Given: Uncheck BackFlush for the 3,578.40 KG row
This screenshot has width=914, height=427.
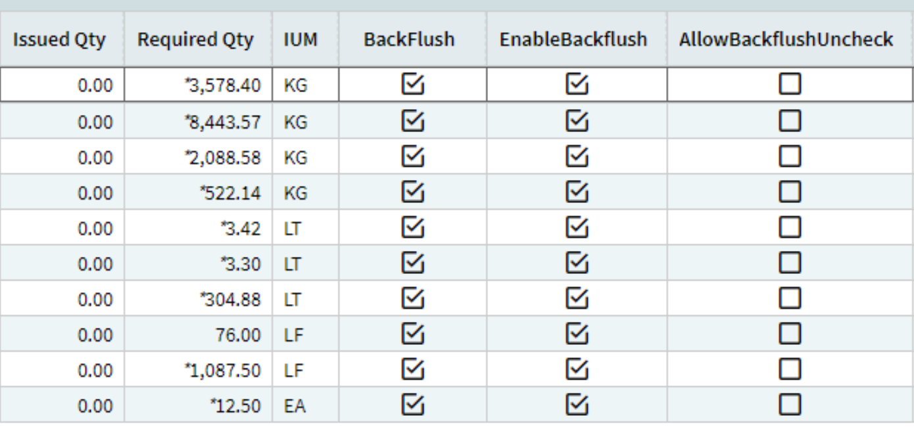Looking at the screenshot, I should 413,84.
